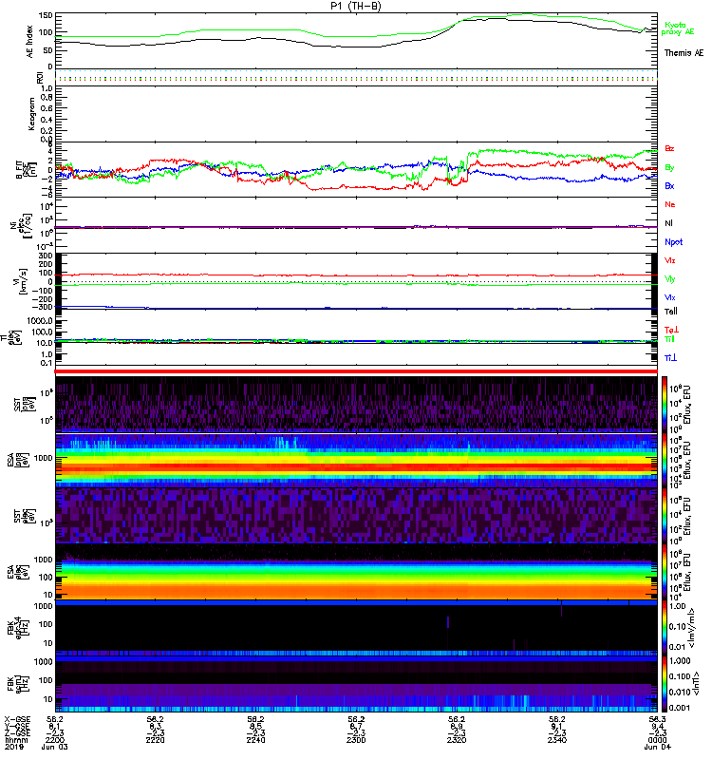712x760 pixels.
Task: Click the nT magnetic field color bar
Action: (665, 684)
